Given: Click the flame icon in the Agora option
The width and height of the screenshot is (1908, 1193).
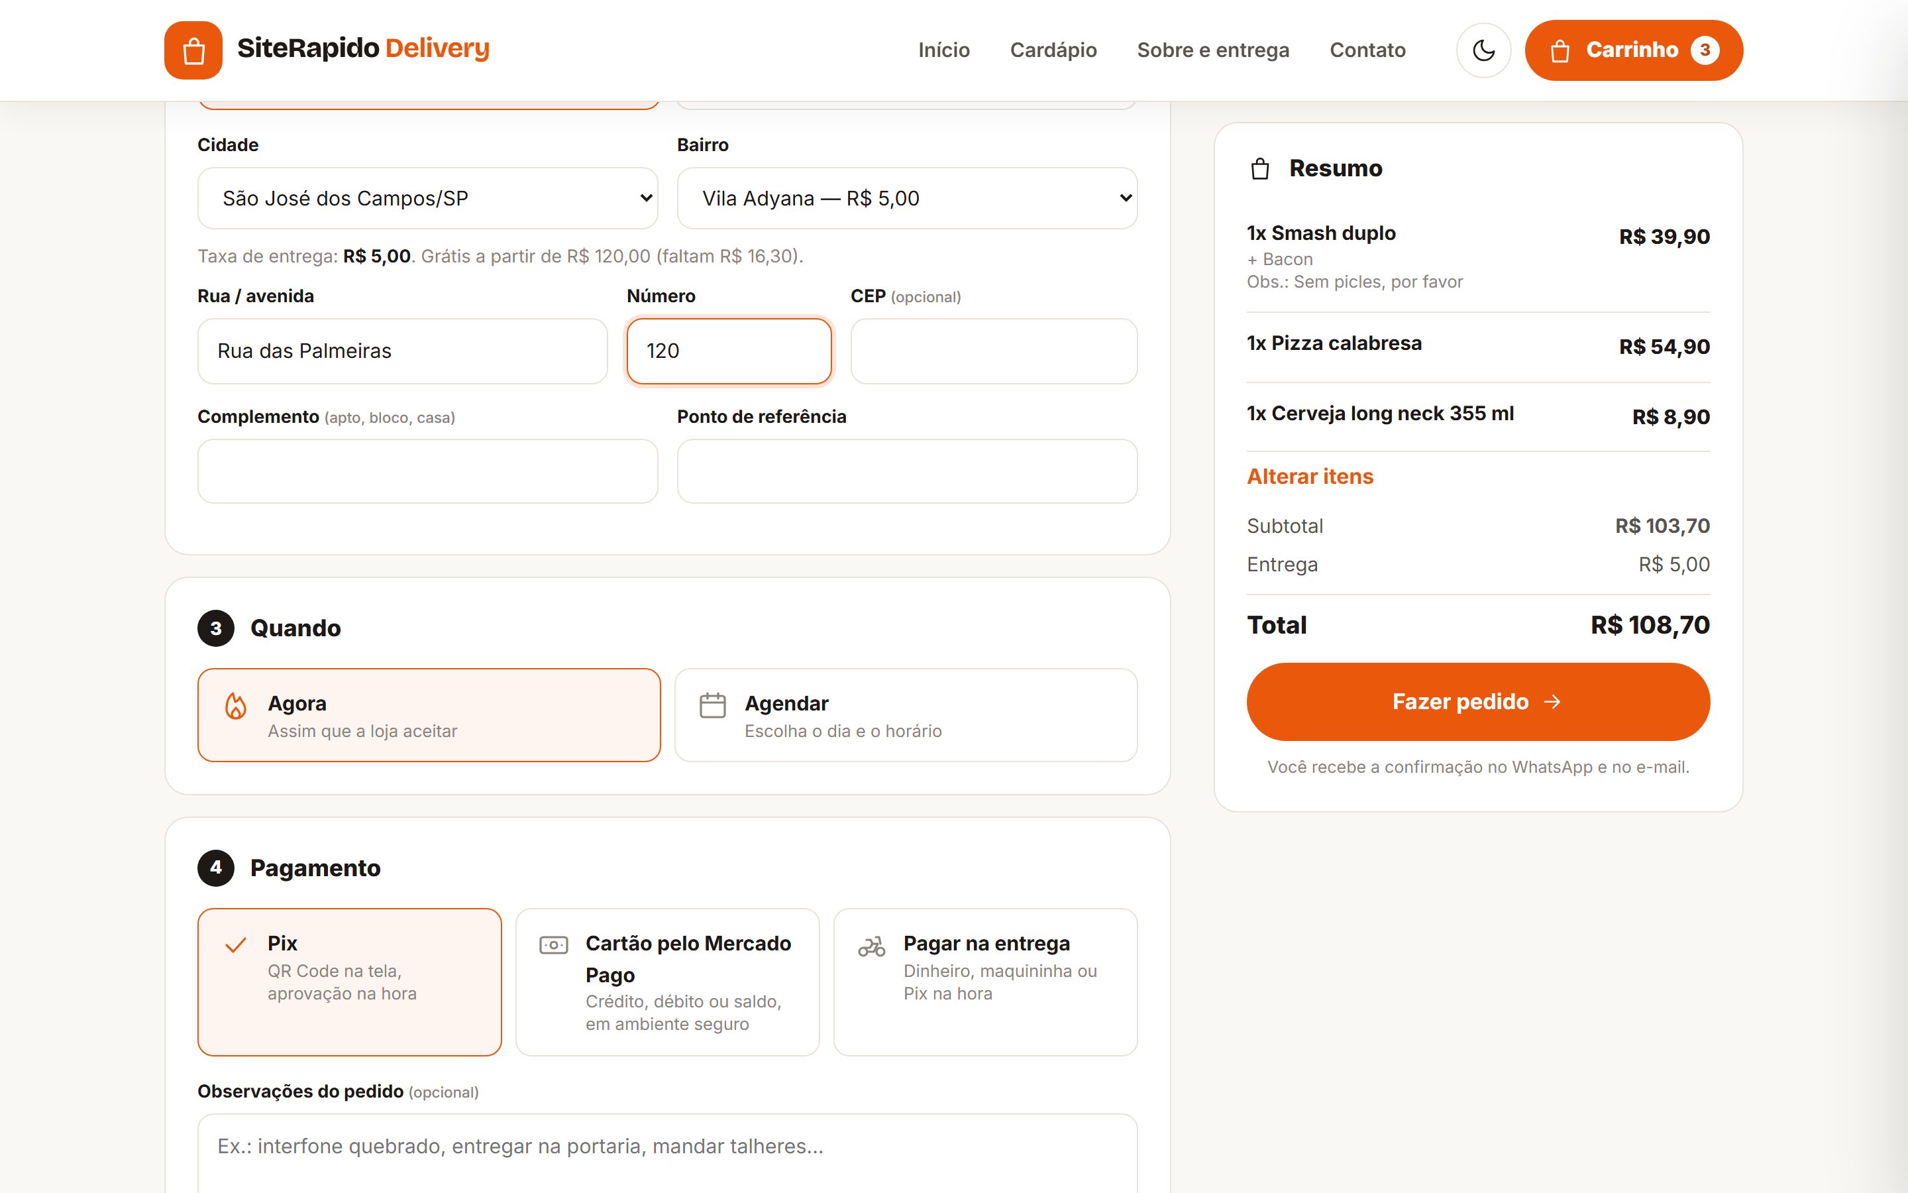Looking at the screenshot, I should click(x=236, y=705).
